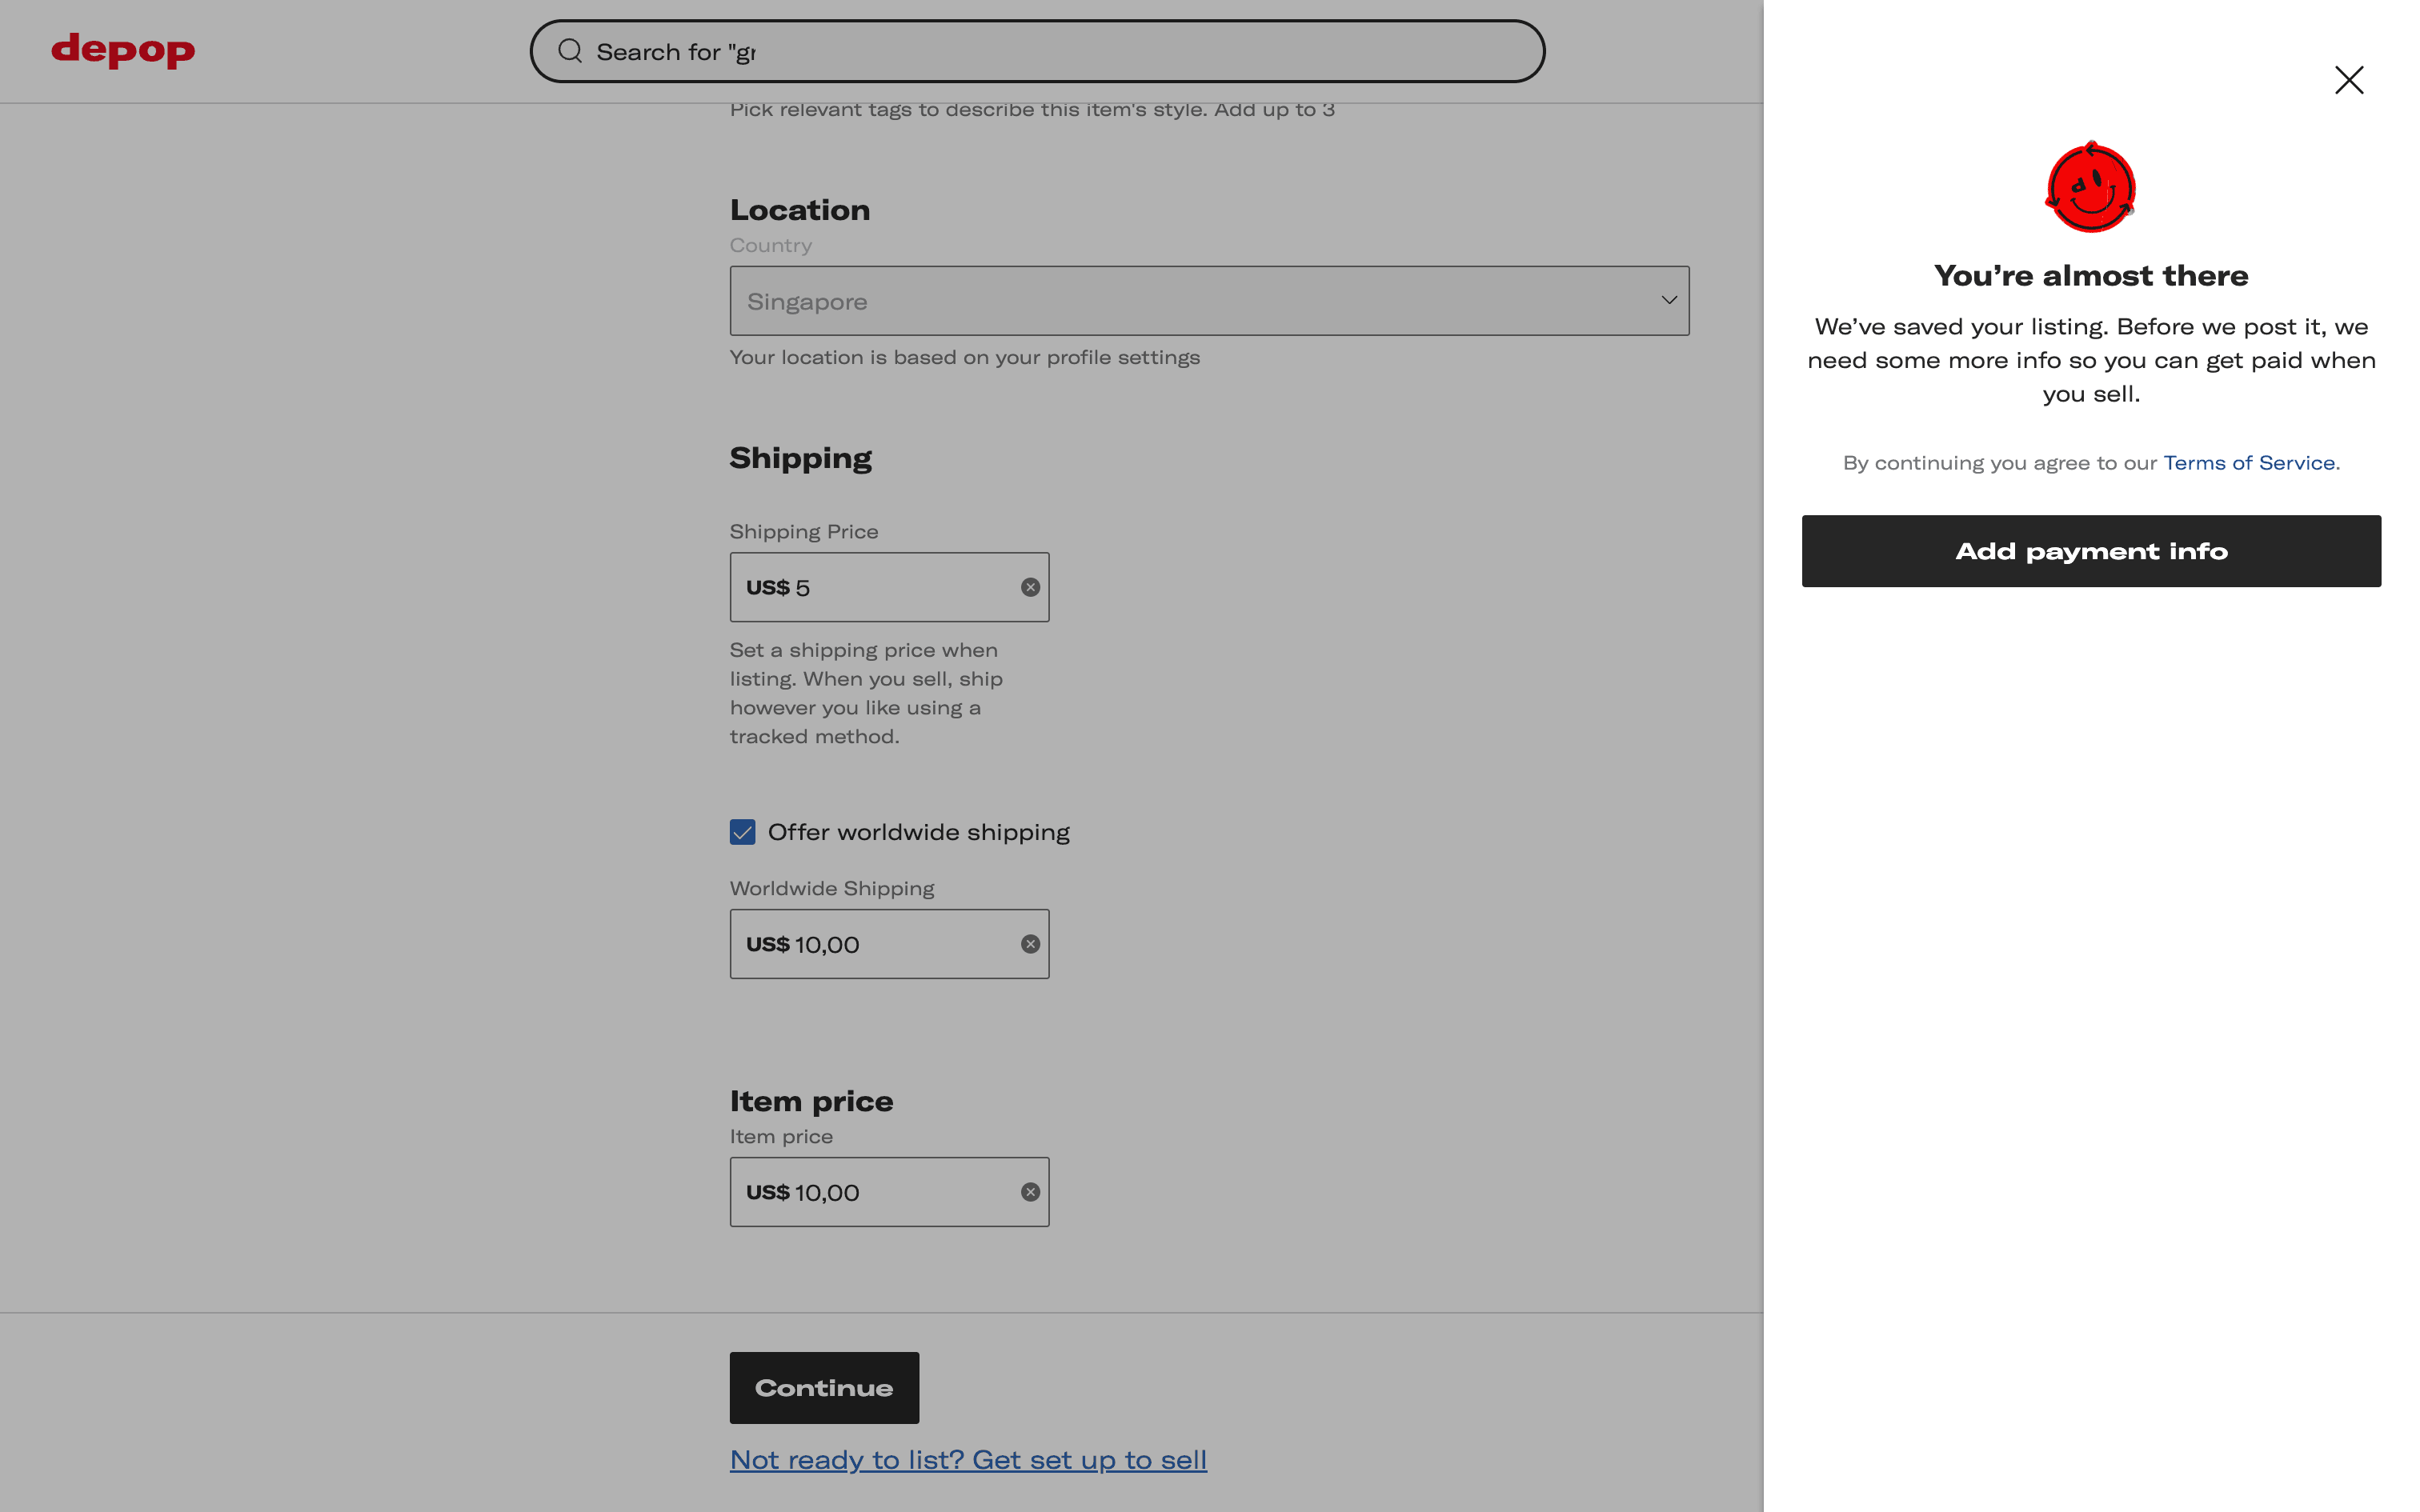Click the red smiley face graphic
This screenshot has height=1512, width=2420.
(x=2090, y=188)
